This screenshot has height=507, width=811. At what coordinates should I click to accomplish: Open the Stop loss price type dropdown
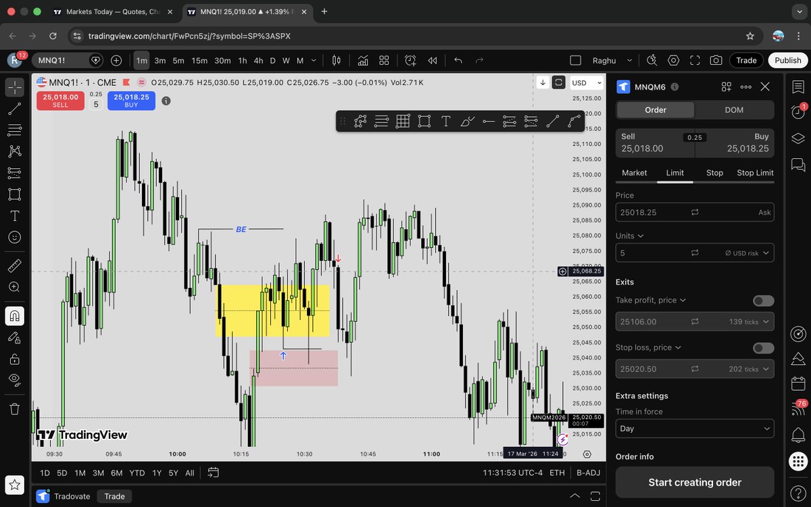tap(648, 347)
